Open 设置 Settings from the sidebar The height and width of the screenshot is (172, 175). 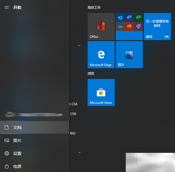pyautogui.click(x=35, y=153)
